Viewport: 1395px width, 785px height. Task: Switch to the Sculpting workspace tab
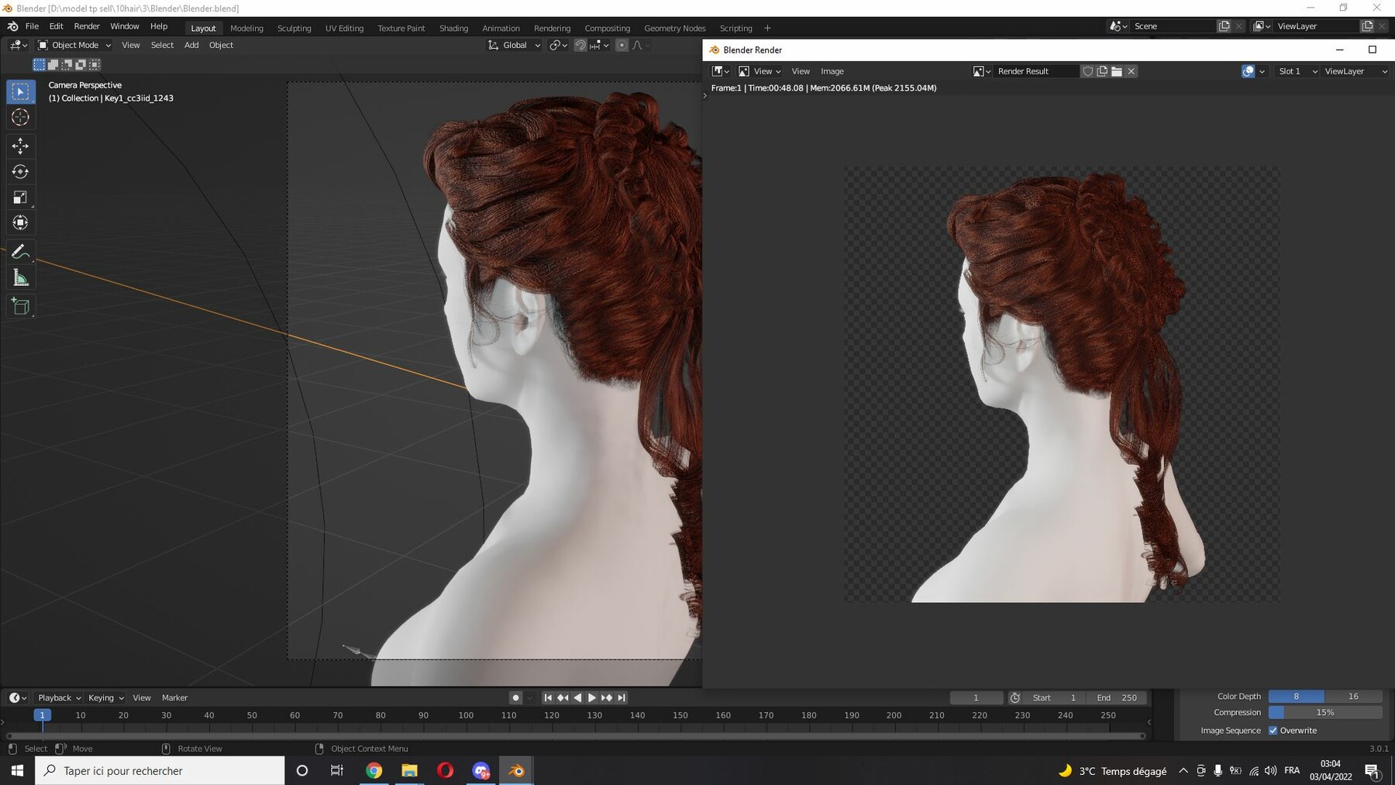pos(294,28)
